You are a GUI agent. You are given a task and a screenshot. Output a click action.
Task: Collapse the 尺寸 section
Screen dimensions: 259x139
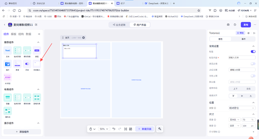point(253,114)
